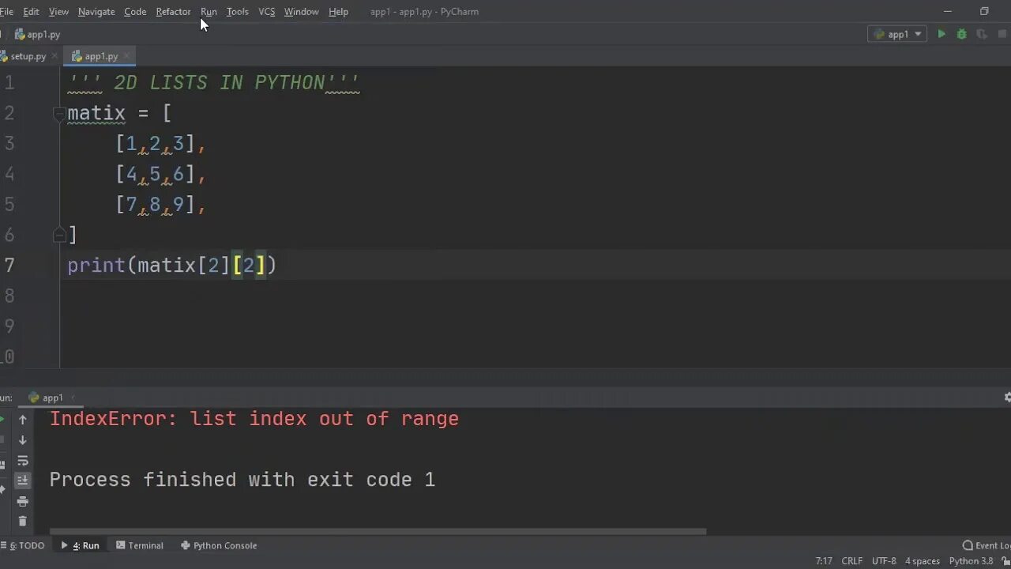Change the 4 spaces indent setting
Screen dimensions: 1011x569
point(923,561)
